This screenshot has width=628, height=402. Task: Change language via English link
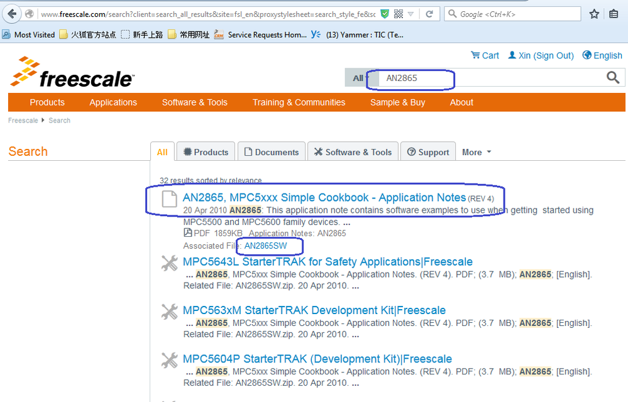[x=602, y=55]
